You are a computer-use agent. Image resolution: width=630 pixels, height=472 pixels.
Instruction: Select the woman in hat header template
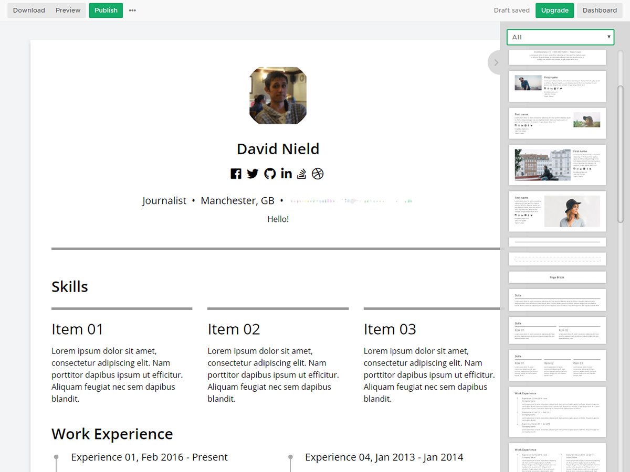pos(557,211)
